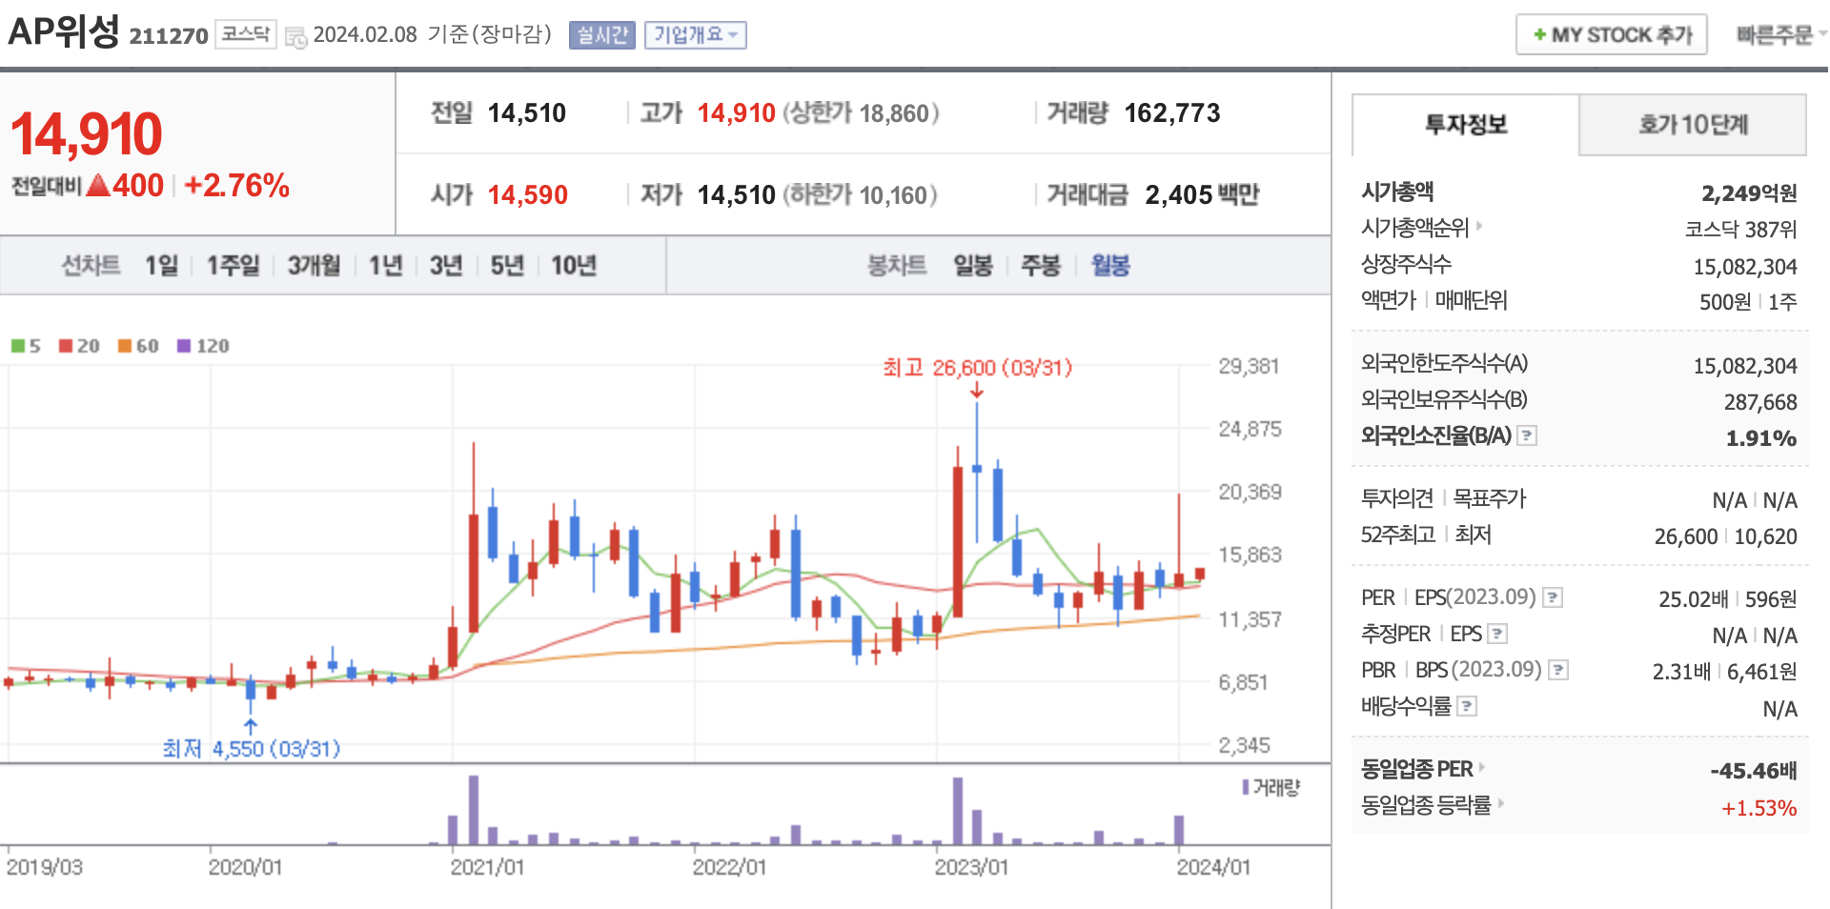Open help icon next to PER EPS(2023.09)

pos(1553,597)
